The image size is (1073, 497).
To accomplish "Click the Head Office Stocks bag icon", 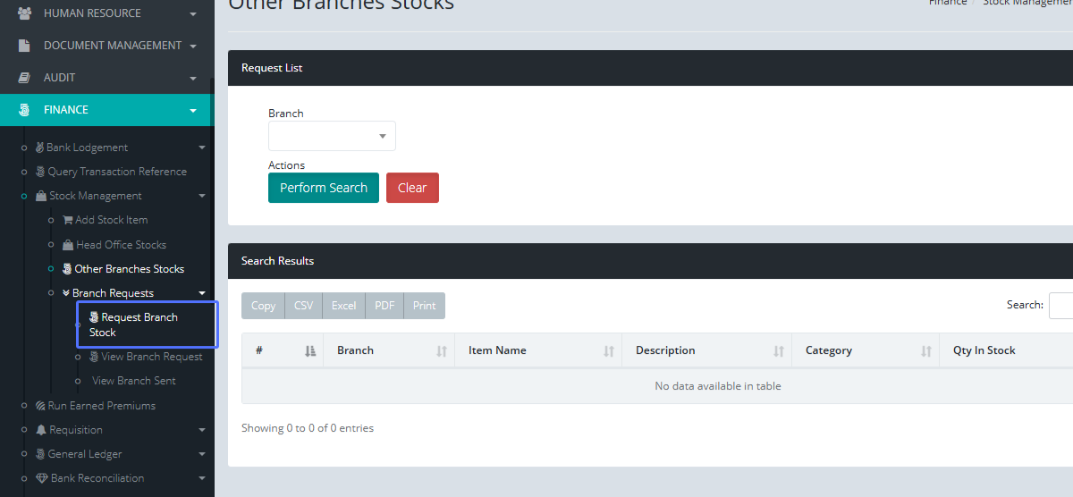I will pyautogui.click(x=68, y=245).
